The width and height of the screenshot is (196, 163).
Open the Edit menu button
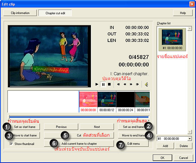coord(133,144)
